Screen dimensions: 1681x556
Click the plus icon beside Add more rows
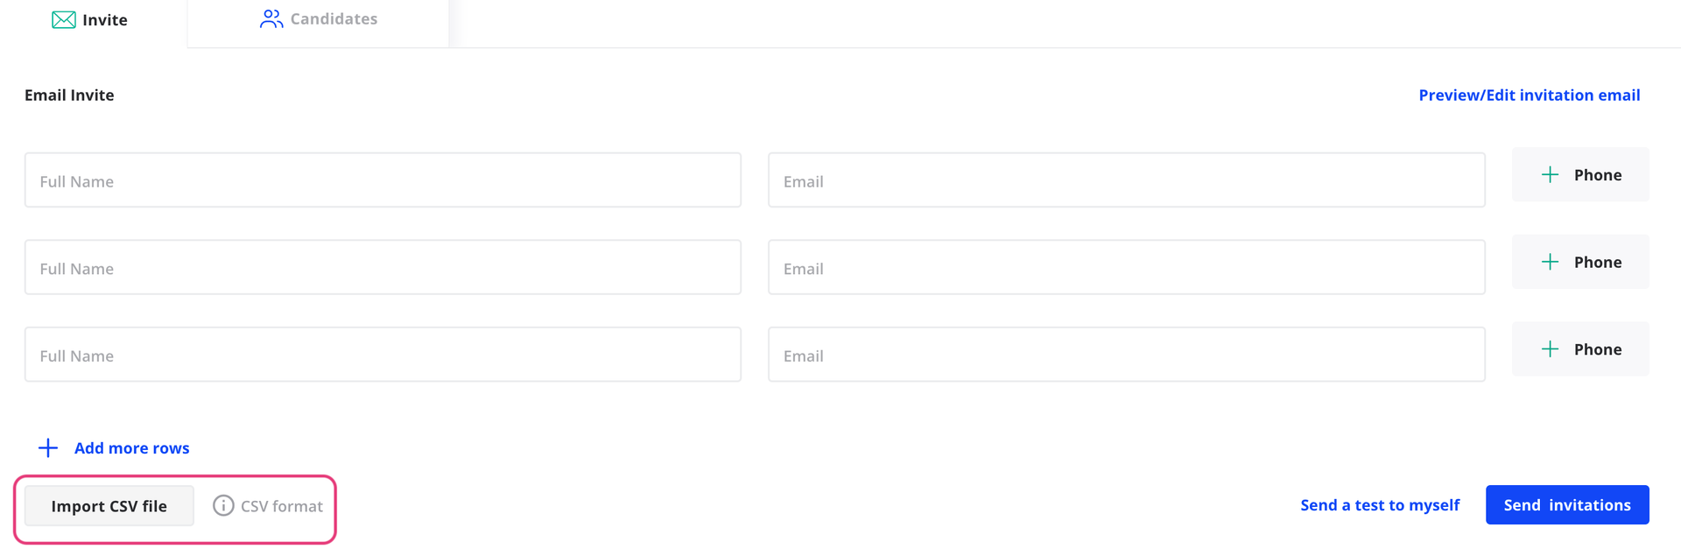[48, 448]
